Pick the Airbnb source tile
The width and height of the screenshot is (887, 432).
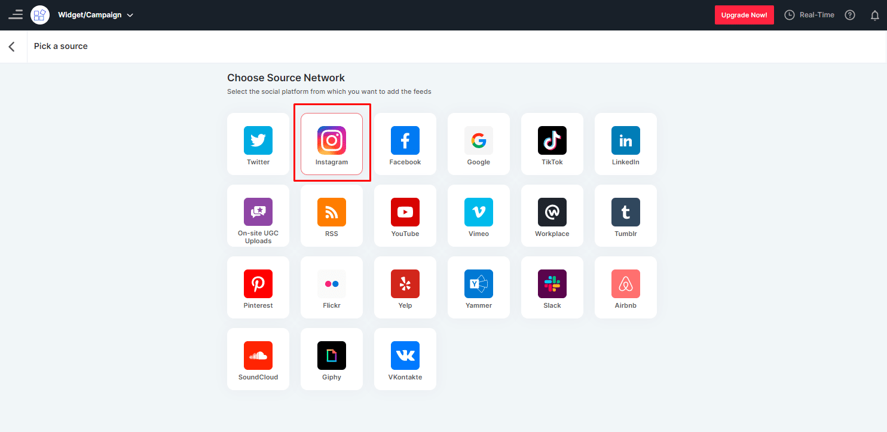click(x=626, y=287)
